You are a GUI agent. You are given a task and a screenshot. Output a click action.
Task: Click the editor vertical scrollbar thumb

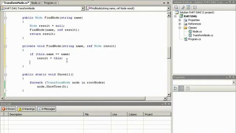coord(169,52)
